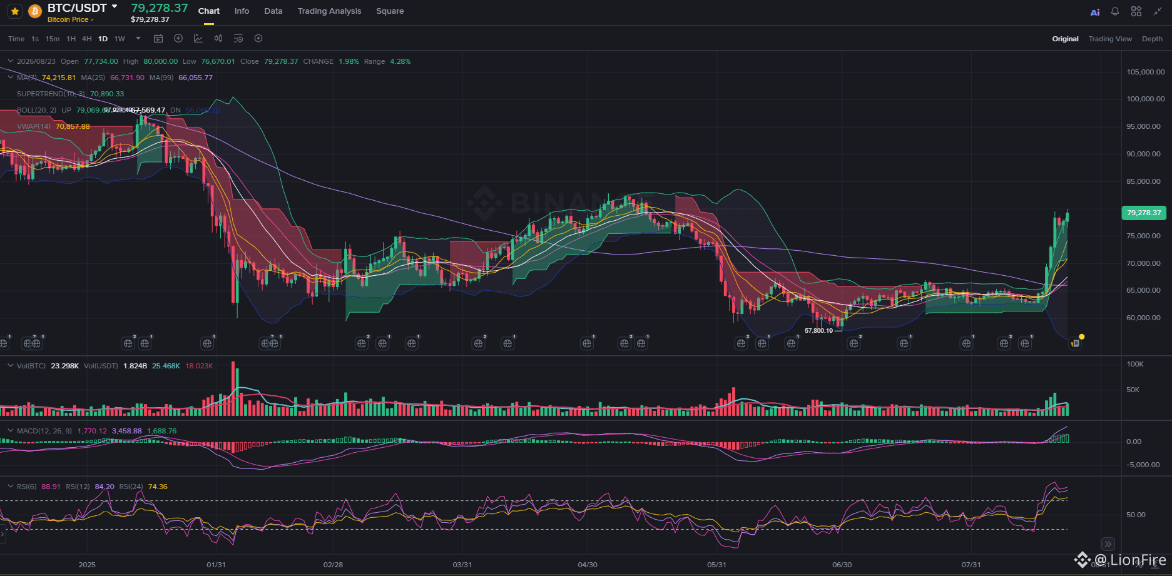Select the 1W interval
The image size is (1172, 576).
tap(120, 39)
